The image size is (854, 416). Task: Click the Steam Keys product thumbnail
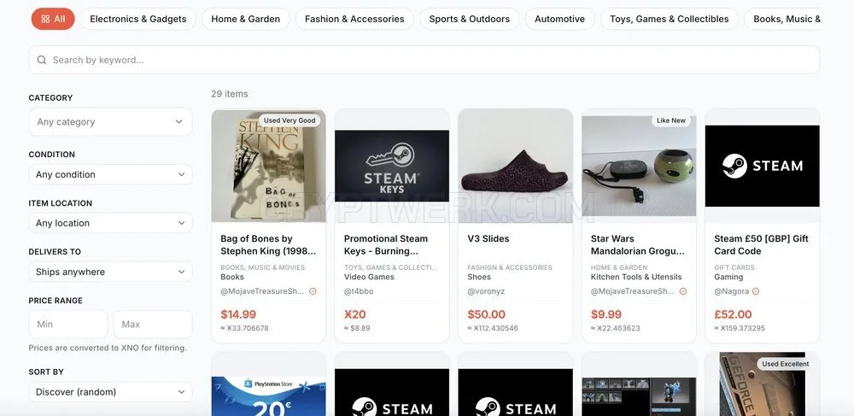pyautogui.click(x=392, y=166)
